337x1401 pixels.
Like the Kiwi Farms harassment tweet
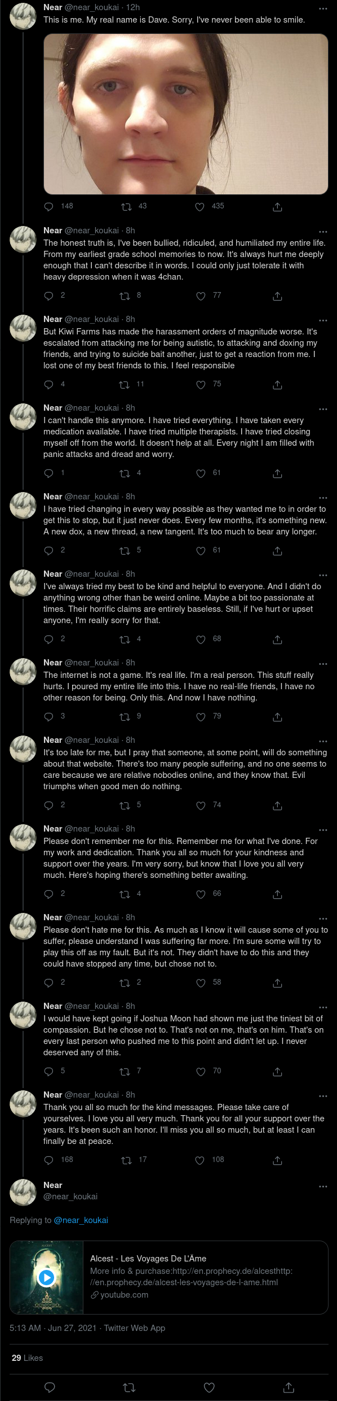click(201, 385)
